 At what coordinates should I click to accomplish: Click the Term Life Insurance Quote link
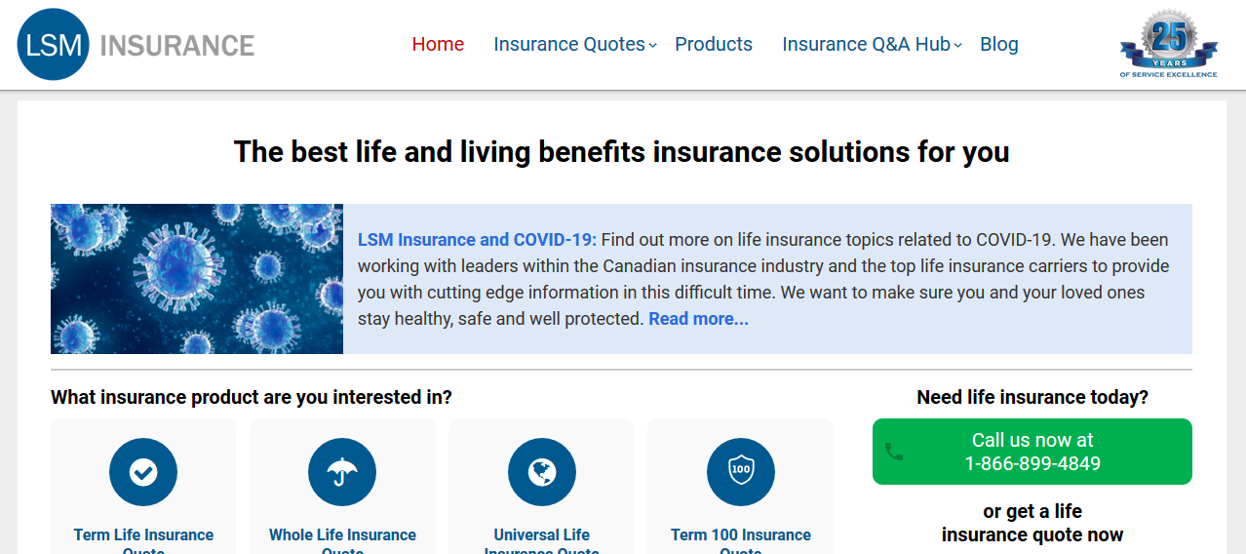click(143, 535)
